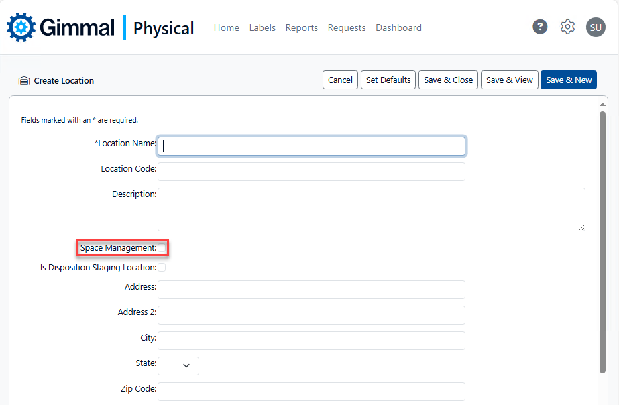Click into the Location Code field
619x405 pixels.
coord(311,172)
